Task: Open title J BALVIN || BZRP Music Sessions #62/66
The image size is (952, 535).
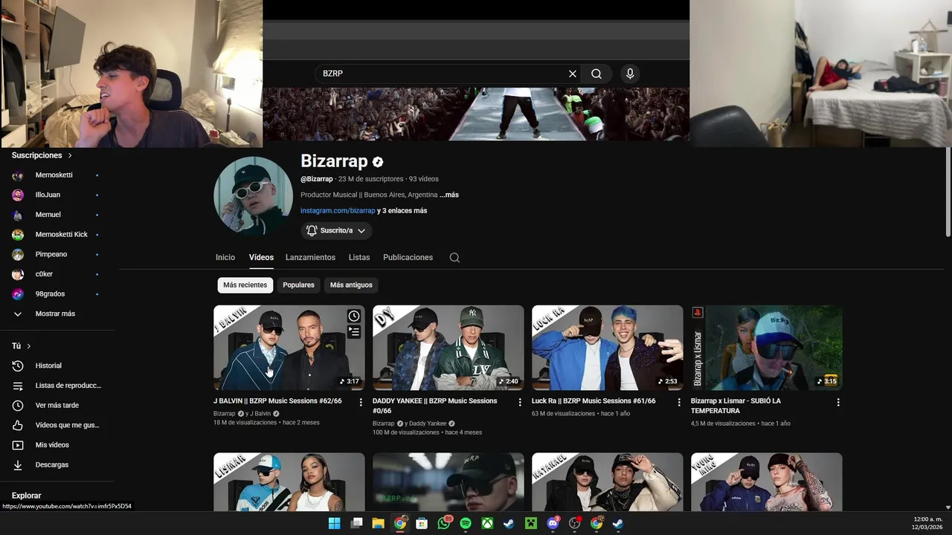Action: 277,401
